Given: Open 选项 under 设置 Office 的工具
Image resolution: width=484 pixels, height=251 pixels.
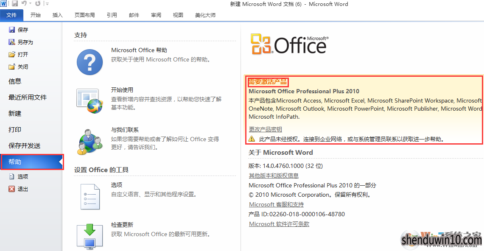Looking at the screenshot, I should coord(116,185).
